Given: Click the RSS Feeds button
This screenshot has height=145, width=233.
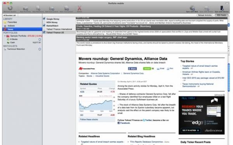Looking at the screenshot, I should click(x=221, y=15).
